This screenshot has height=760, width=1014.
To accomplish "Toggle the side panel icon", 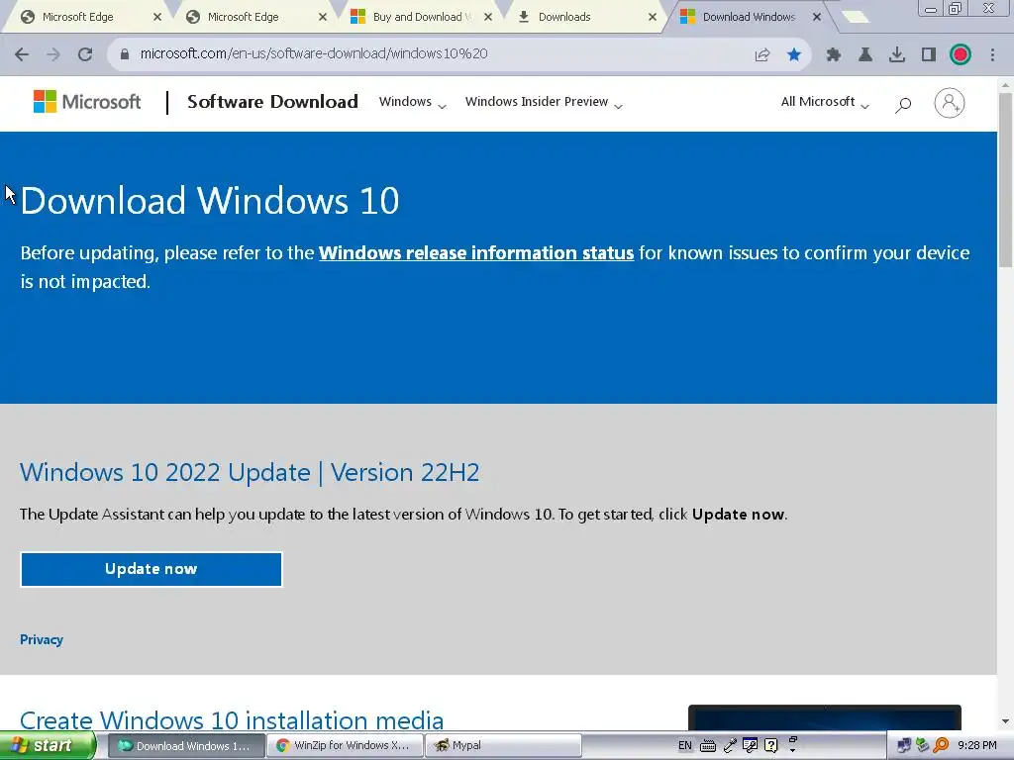I will point(929,54).
